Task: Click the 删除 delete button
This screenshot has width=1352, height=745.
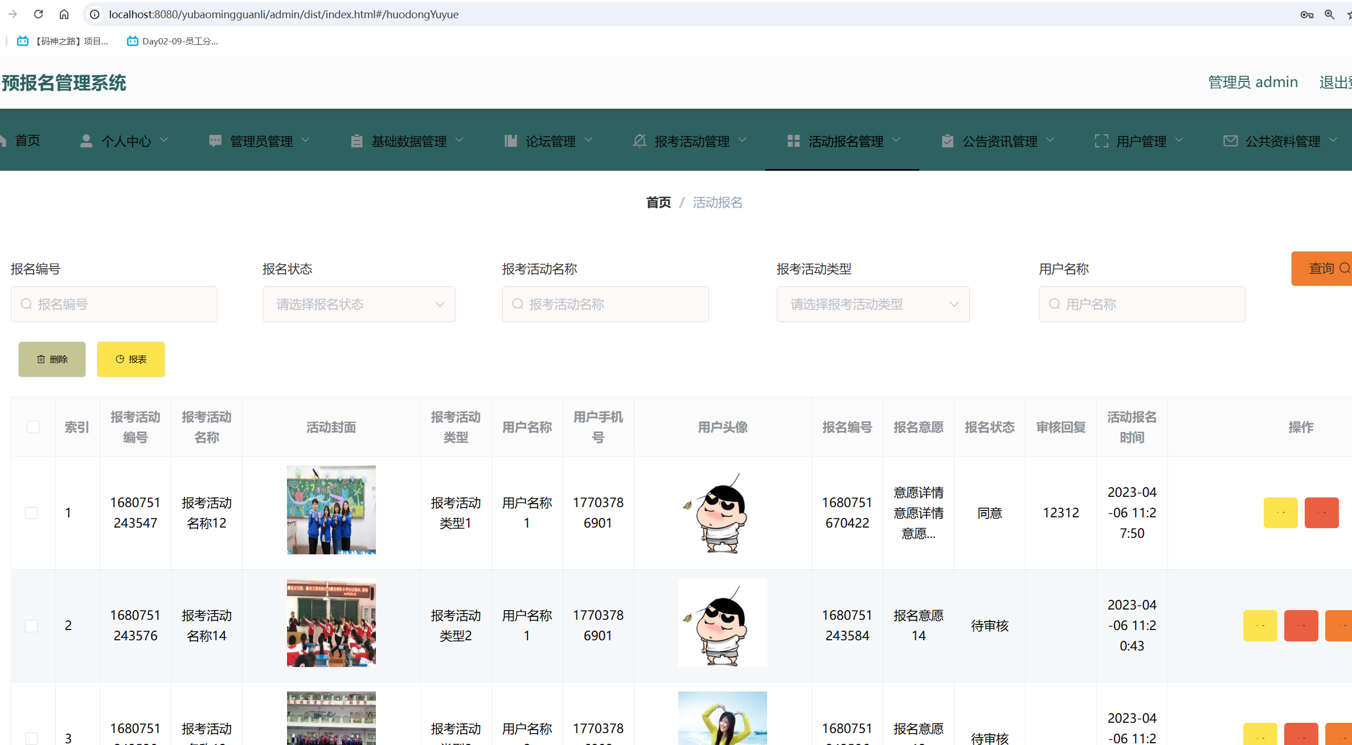Action: click(52, 359)
